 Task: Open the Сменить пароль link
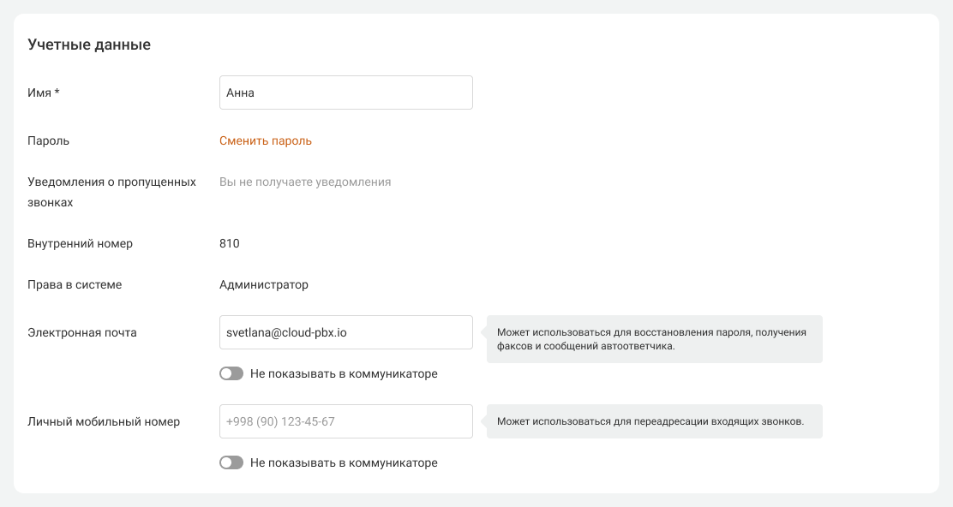tap(266, 141)
